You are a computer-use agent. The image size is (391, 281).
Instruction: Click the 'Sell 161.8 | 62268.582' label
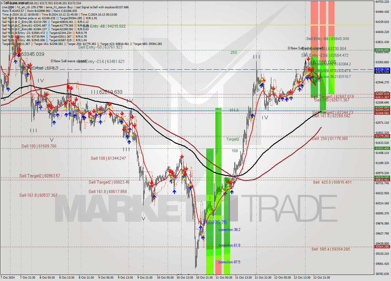pos(331,116)
